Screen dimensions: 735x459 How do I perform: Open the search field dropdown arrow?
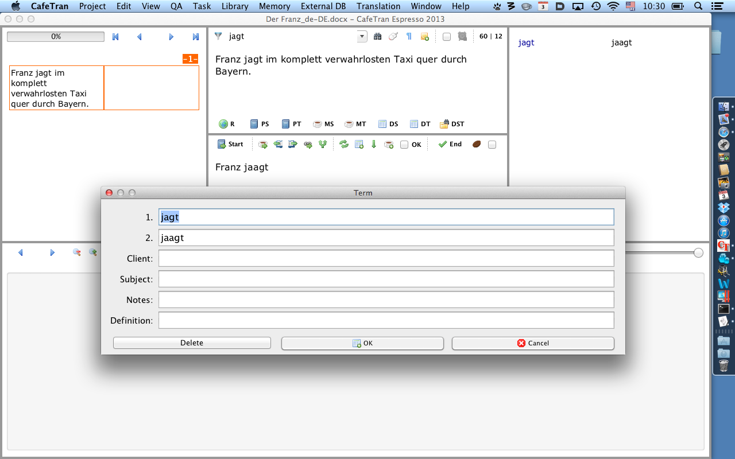coord(362,37)
